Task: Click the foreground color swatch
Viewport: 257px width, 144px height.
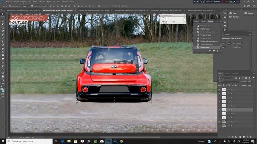Action: click(2, 89)
